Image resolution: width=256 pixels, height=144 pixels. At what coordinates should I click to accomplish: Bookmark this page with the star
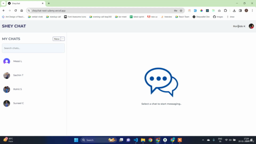click(x=181, y=11)
